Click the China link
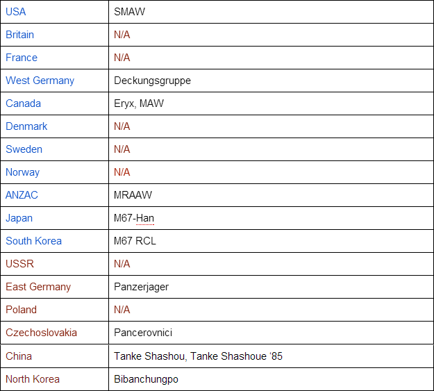This screenshot has height=391, width=434. (x=19, y=356)
